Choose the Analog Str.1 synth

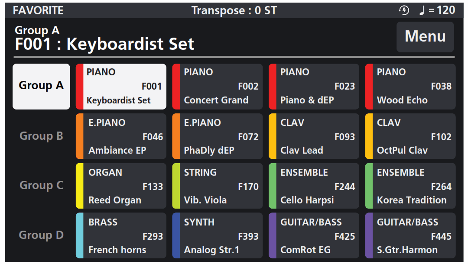[217, 235]
